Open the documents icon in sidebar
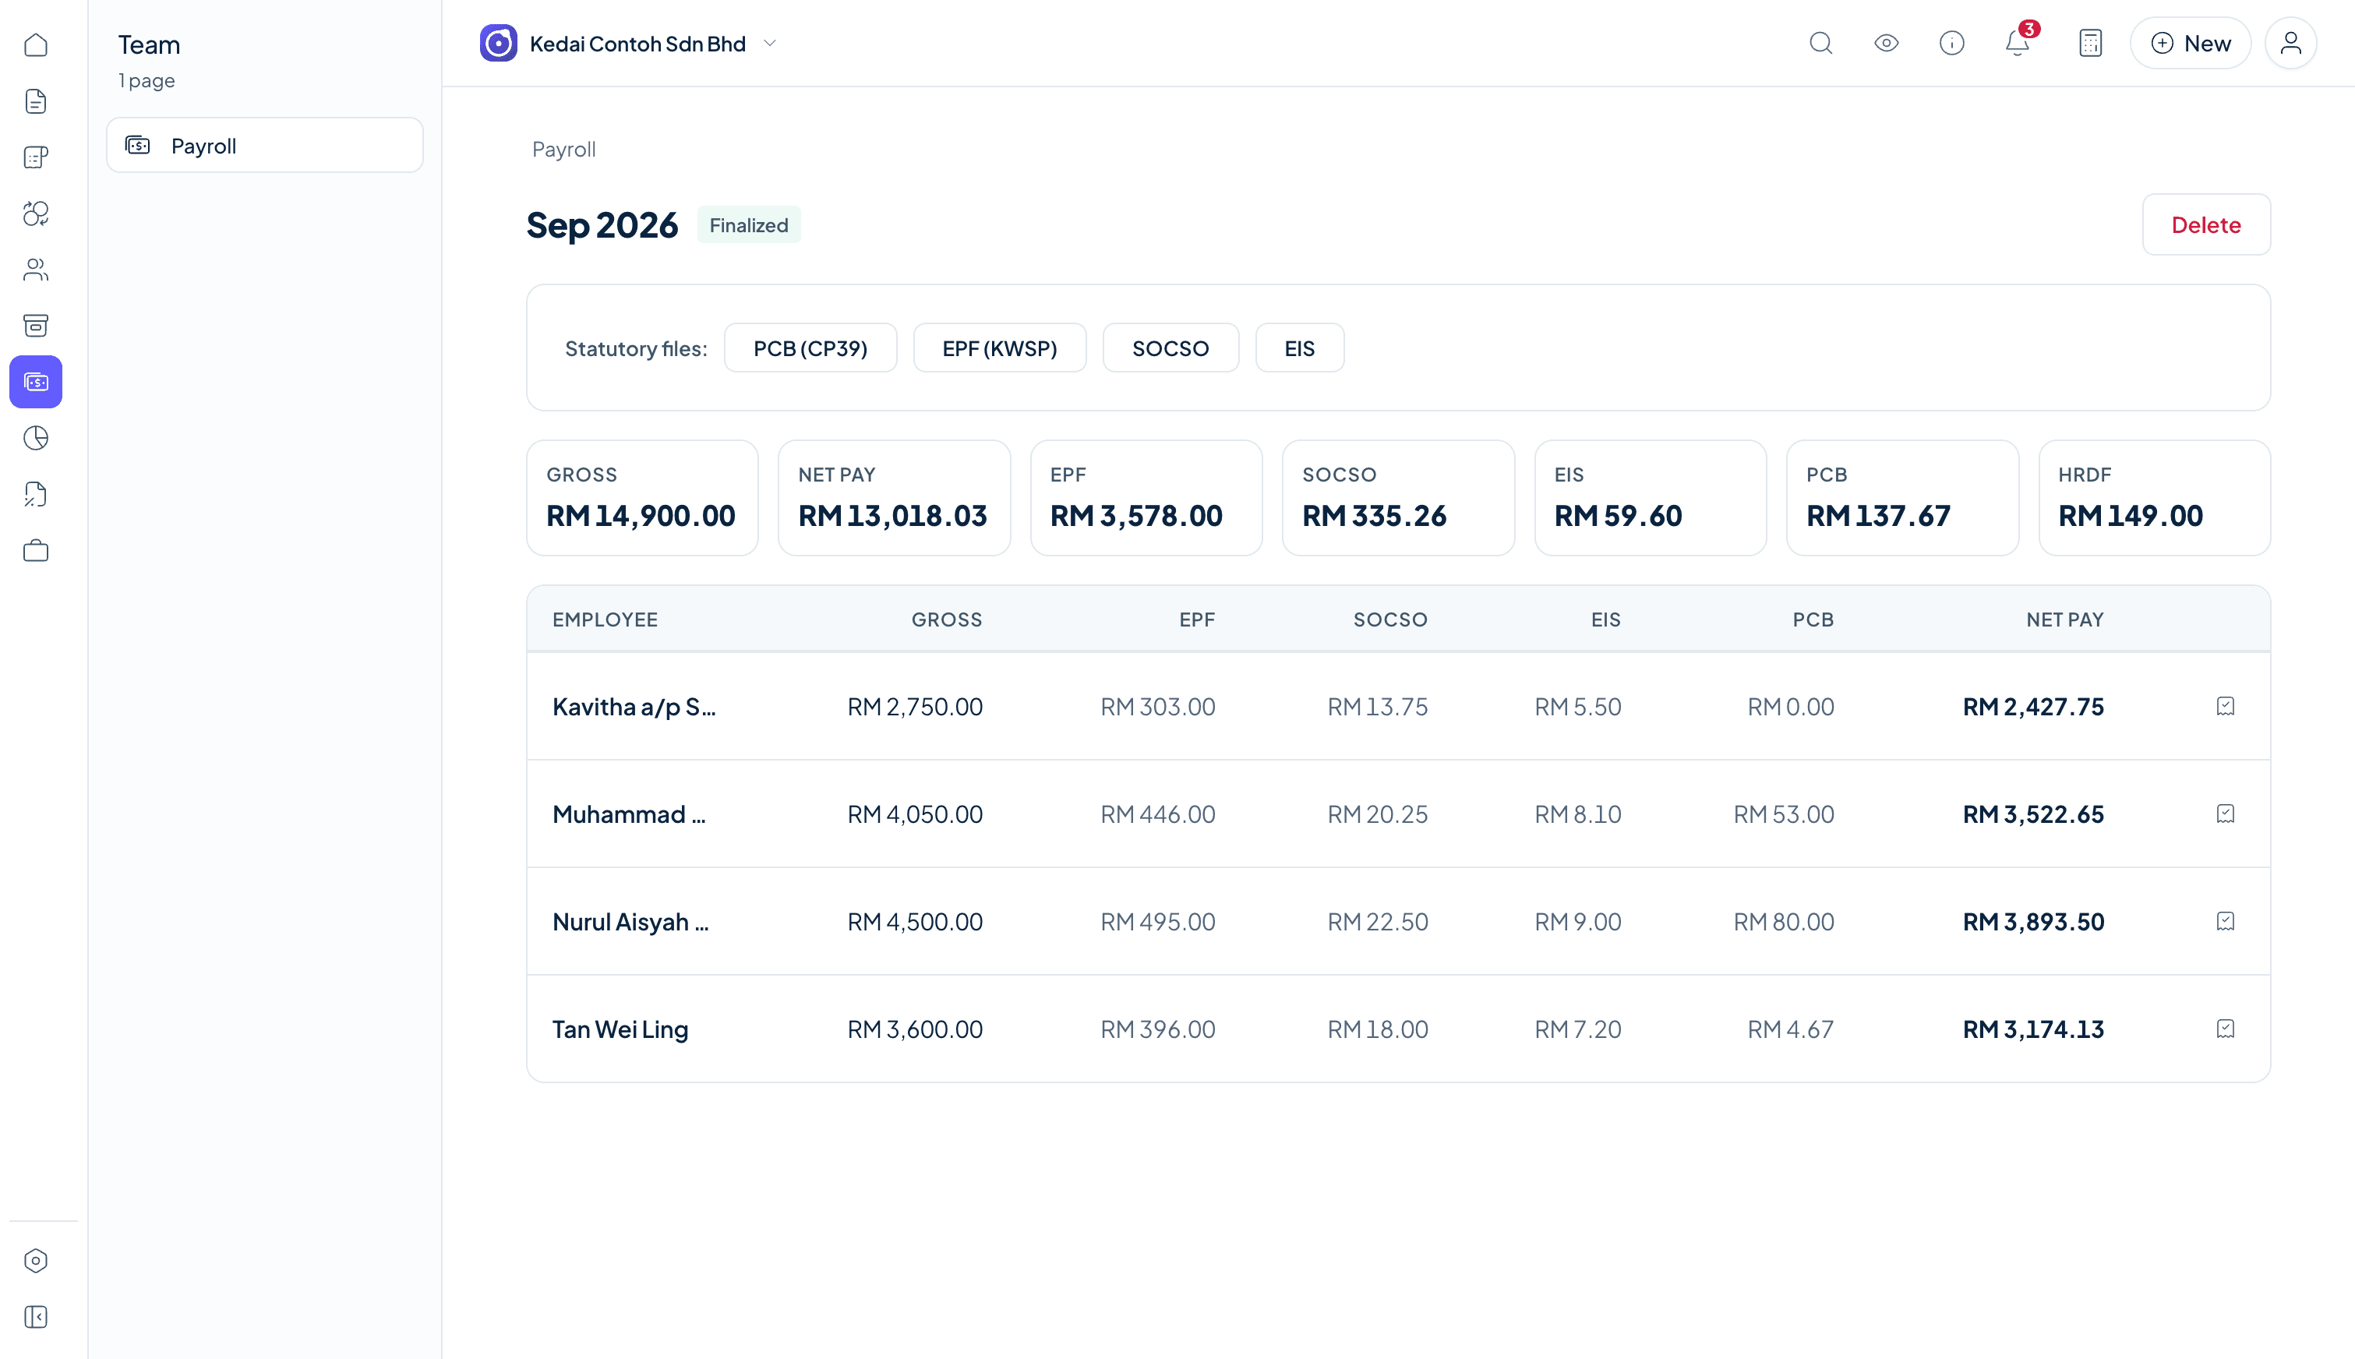The height and width of the screenshot is (1359, 2355). coord(36,101)
